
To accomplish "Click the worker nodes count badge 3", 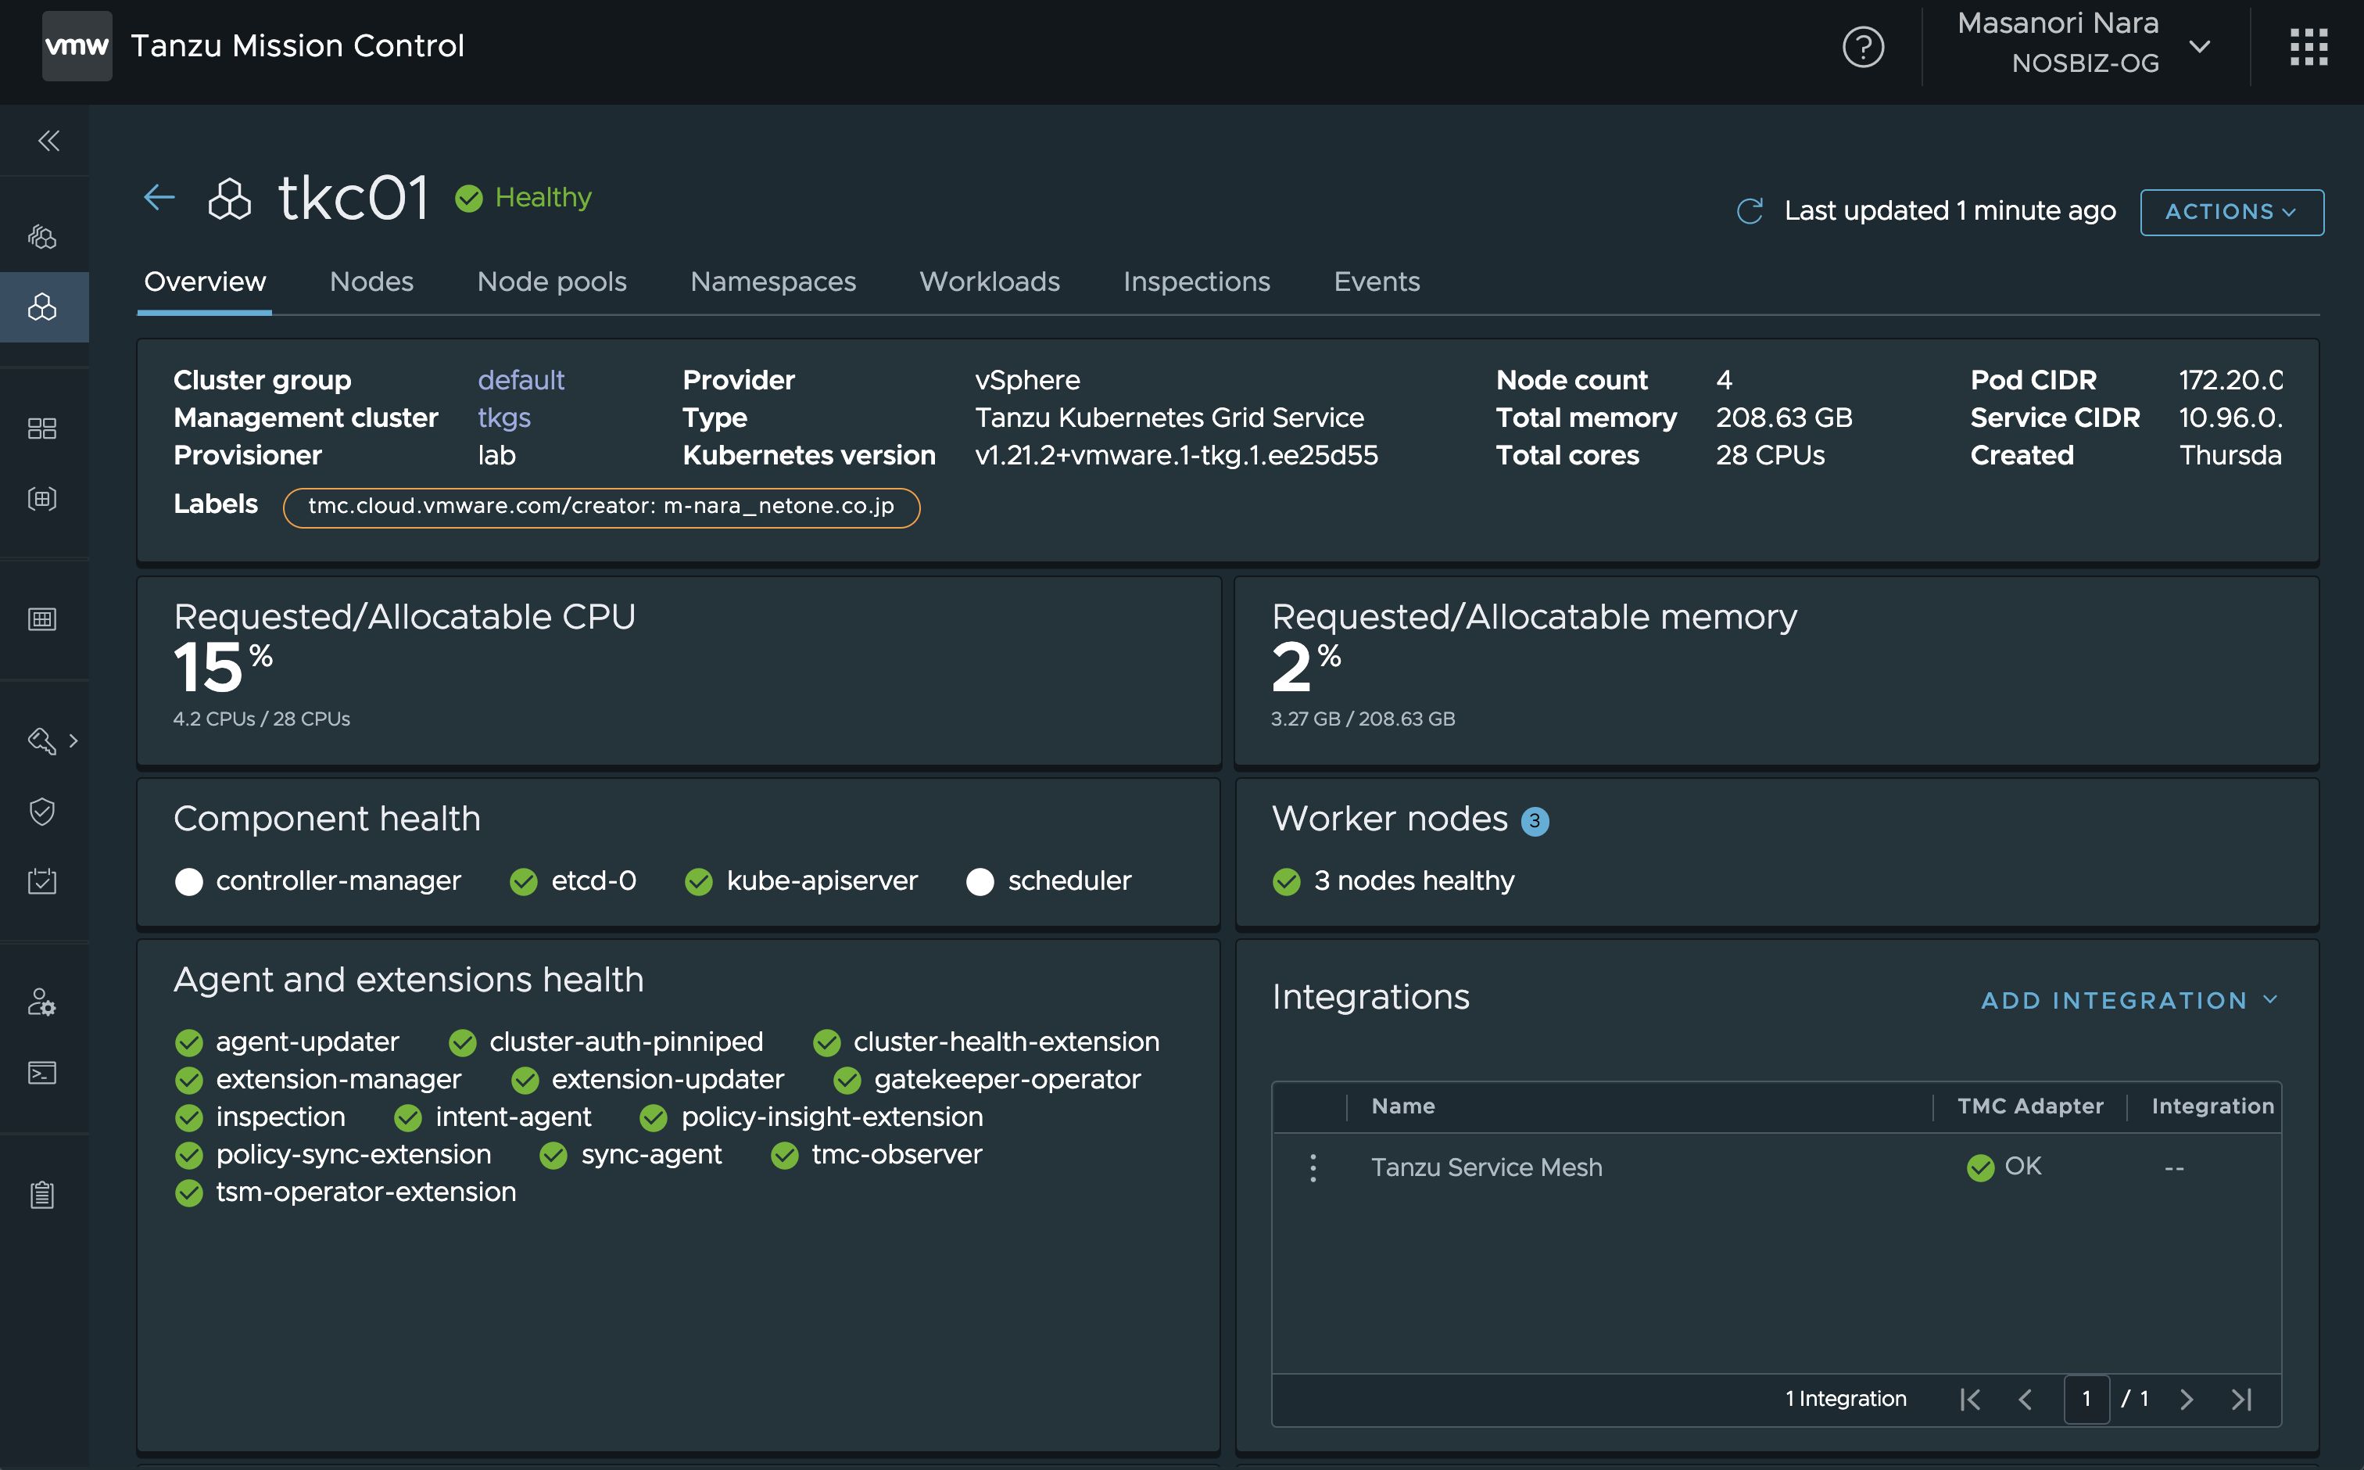I will coord(1535,822).
